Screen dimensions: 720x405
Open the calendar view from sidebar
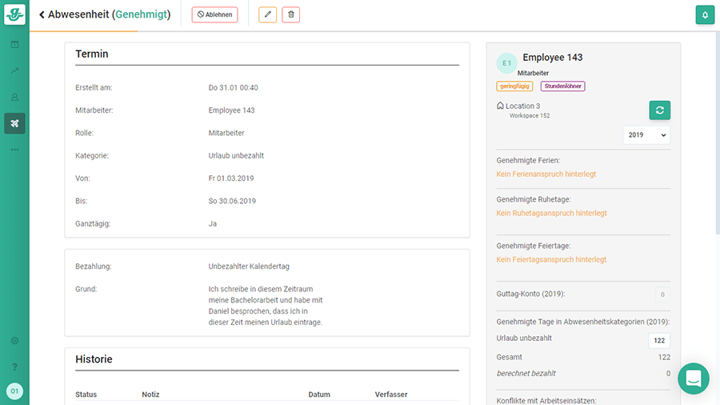point(14,44)
